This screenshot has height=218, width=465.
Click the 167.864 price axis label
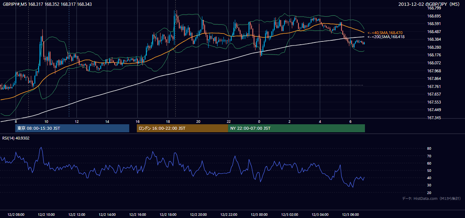(x=434, y=78)
